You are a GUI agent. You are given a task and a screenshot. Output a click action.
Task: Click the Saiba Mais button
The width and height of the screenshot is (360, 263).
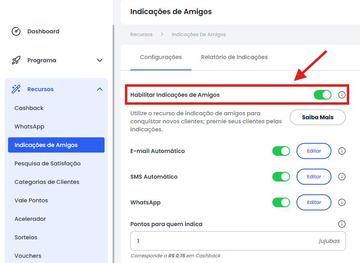317,117
